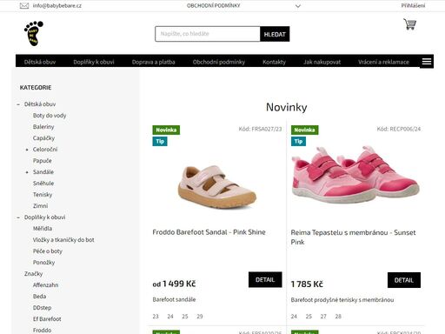Select the Boty do vody category
Viewport: 445px width, 334px height.
point(50,116)
